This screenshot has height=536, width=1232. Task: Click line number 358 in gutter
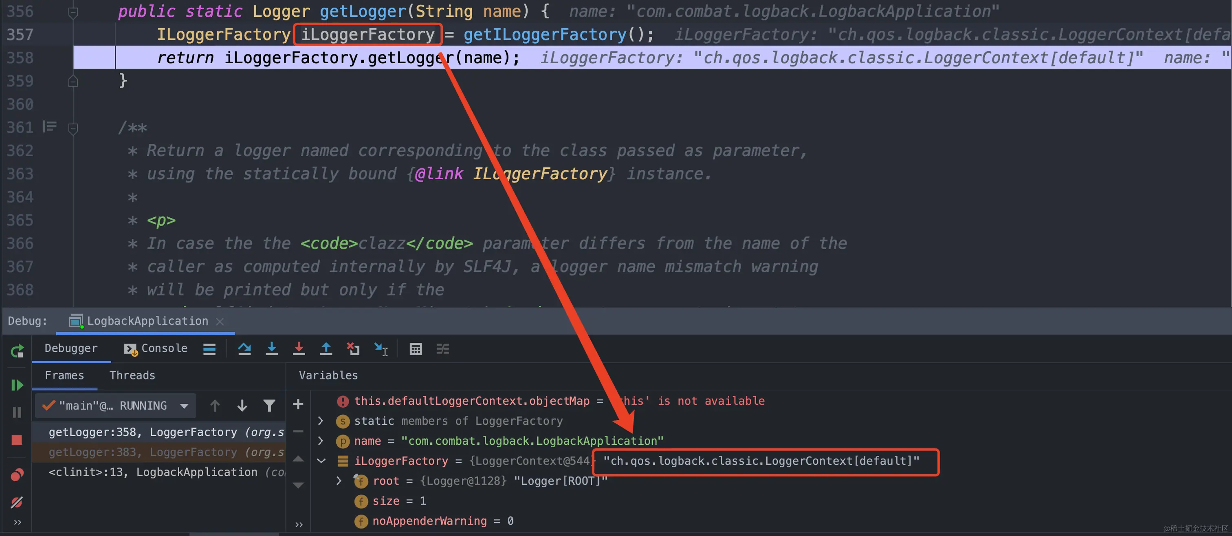(20, 58)
